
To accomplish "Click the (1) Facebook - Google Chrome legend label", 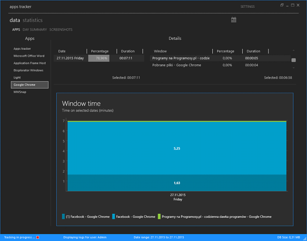I will (x=88, y=217).
